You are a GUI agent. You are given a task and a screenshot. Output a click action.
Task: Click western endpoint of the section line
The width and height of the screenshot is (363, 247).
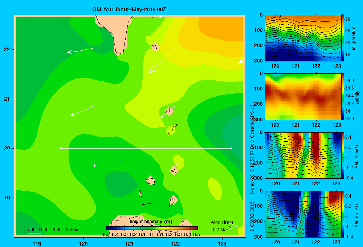coord(60,148)
